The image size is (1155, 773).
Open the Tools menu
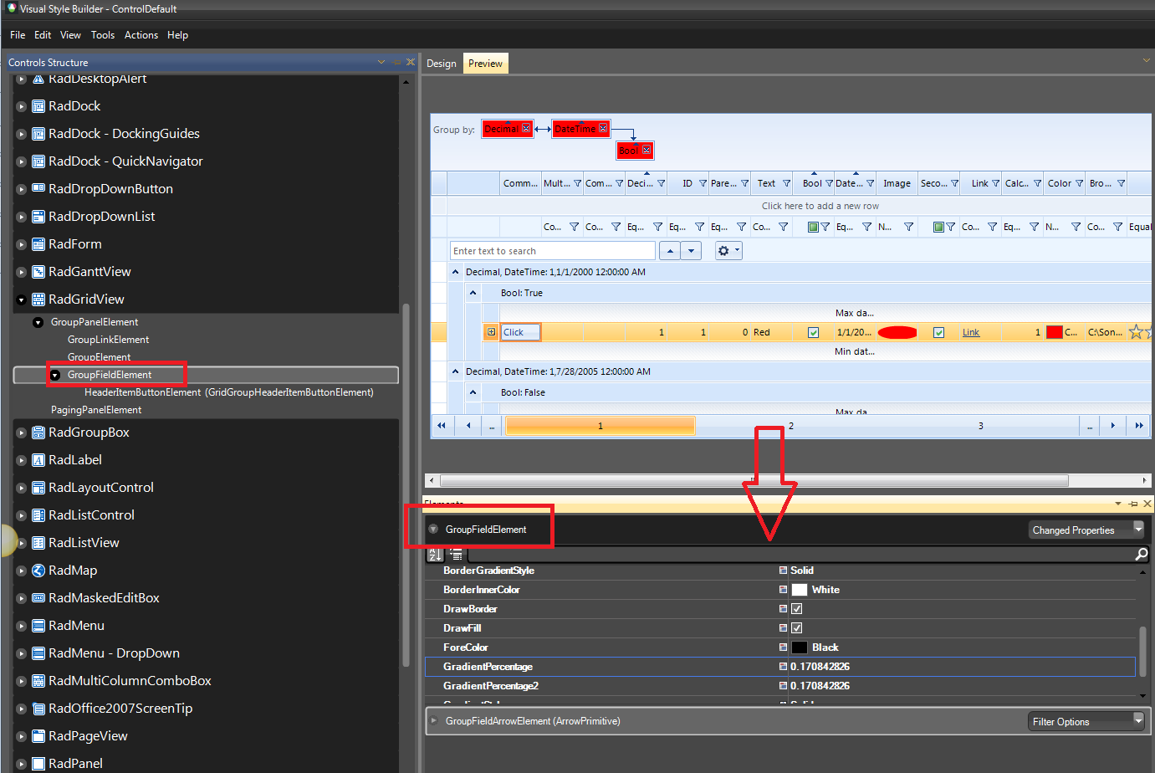(x=103, y=35)
